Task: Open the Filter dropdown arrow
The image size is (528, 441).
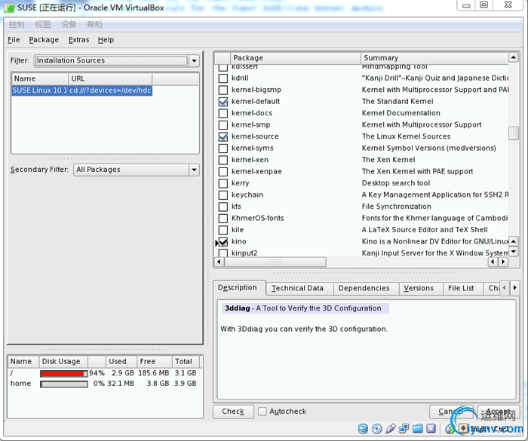Action: coord(195,61)
